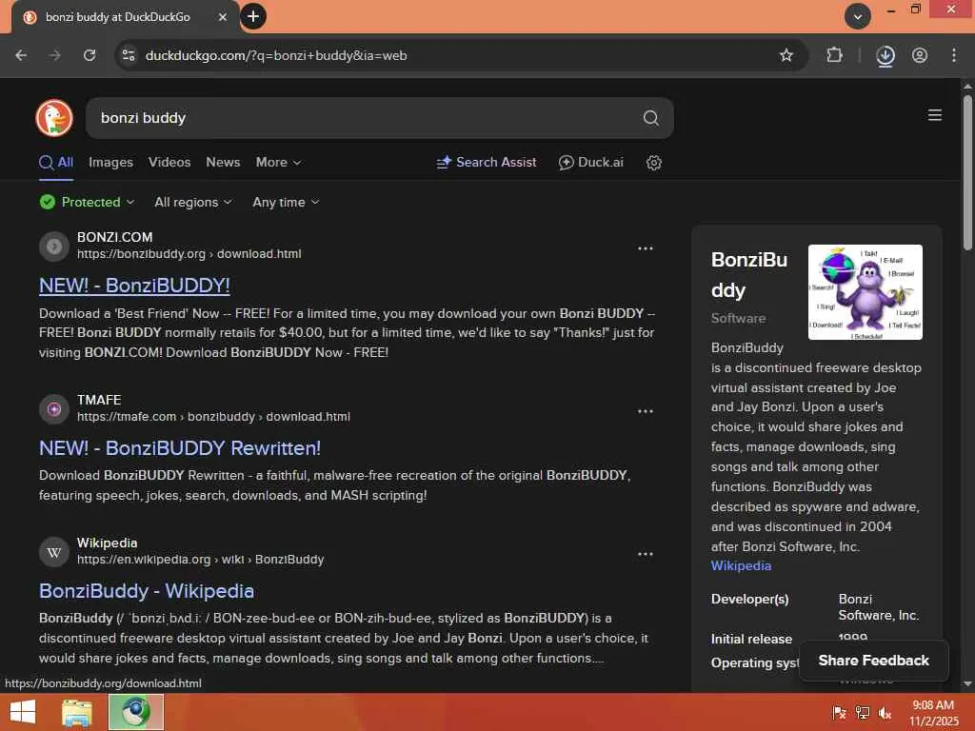
Task: Open the NEW! - BonziBUDDY! result link
Action: pyautogui.click(x=134, y=286)
